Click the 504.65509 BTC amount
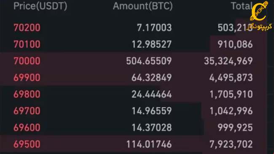Screen dimensions: 274x154 pos(149,61)
